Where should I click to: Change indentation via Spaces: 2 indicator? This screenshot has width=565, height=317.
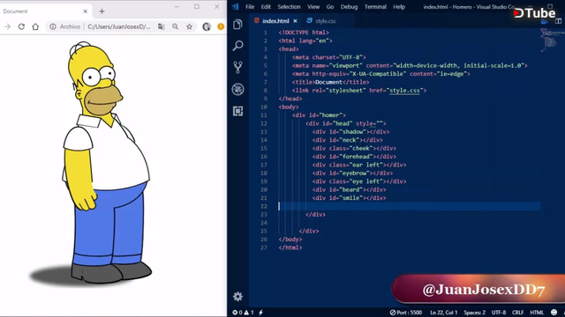pos(474,313)
